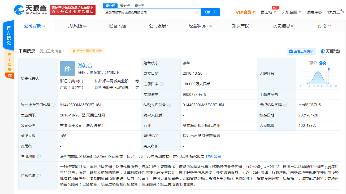Click the 核准日期 value 2021-04-20
Image resolution: width=346 pixels, height=194 pixels.
pyautogui.click(x=308, y=115)
